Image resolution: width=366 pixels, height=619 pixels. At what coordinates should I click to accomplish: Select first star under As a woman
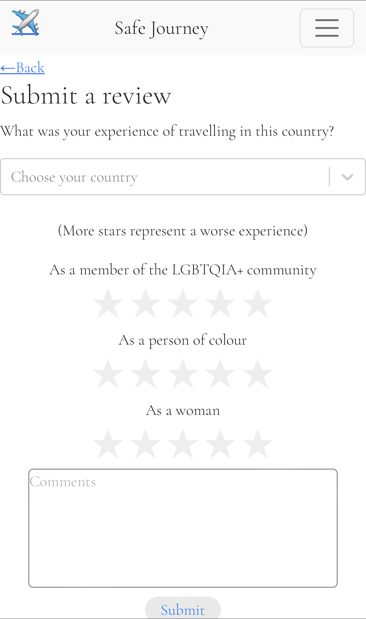pyautogui.click(x=108, y=444)
